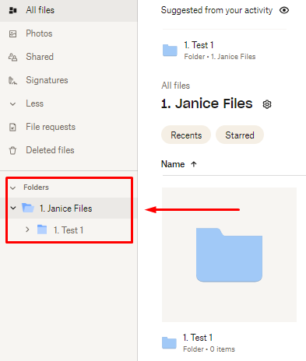Image resolution: width=306 pixels, height=361 pixels.
Task: Follow the All files breadcrumb link
Action: point(176,86)
